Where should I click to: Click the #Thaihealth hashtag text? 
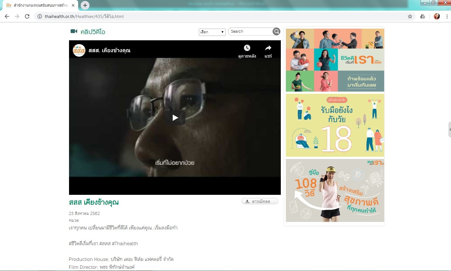125,244
